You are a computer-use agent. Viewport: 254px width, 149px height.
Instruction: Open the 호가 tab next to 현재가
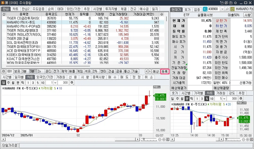point(188,10)
